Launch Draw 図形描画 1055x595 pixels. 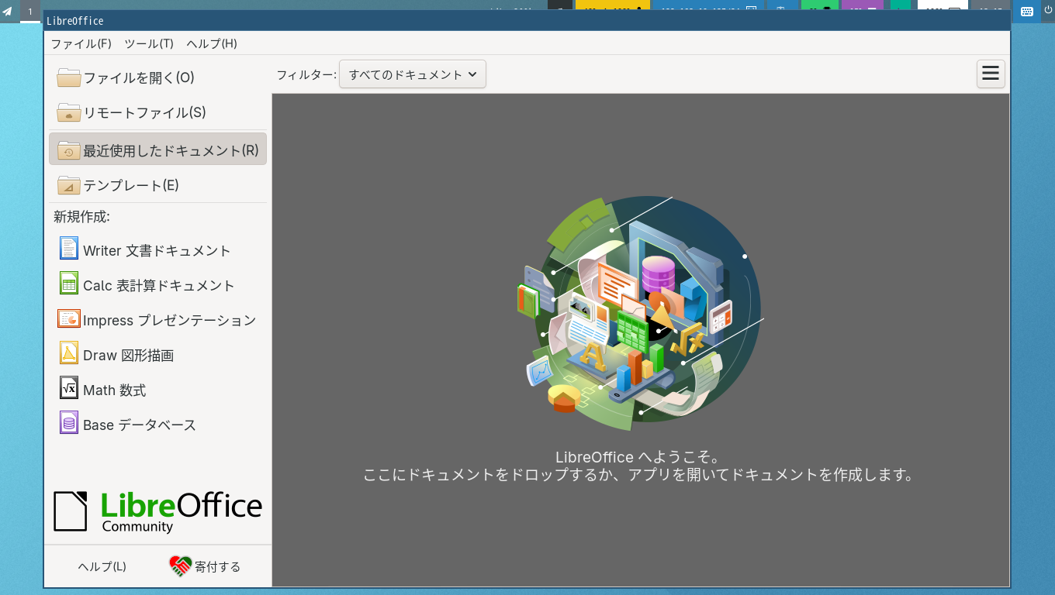157,355
